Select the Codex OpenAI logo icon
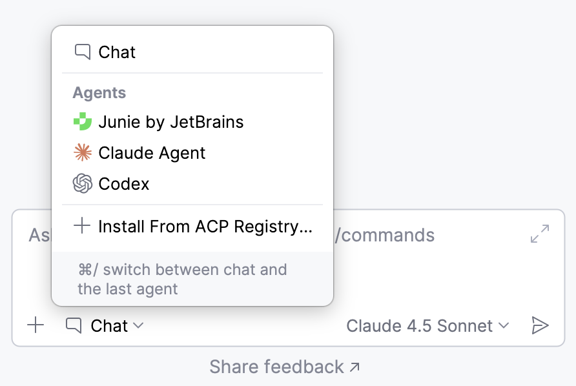Viewport: 576px width, 386px height. tap(83, 184)
